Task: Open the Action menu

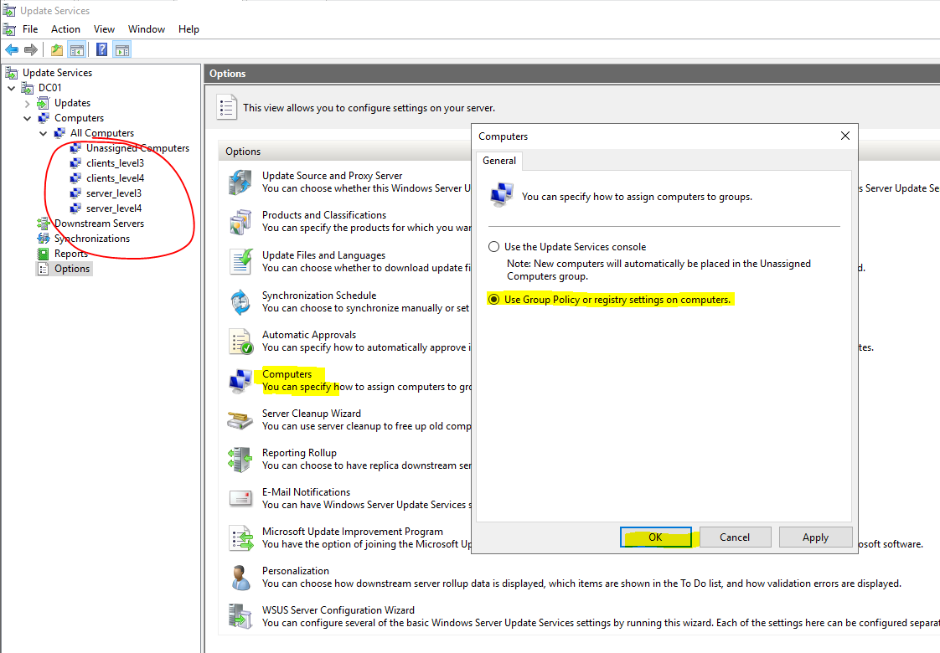Action: (65, 28)
